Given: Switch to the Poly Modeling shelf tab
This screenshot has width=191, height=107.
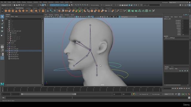Looking at the screenshot, I should [x=19, y=8].
